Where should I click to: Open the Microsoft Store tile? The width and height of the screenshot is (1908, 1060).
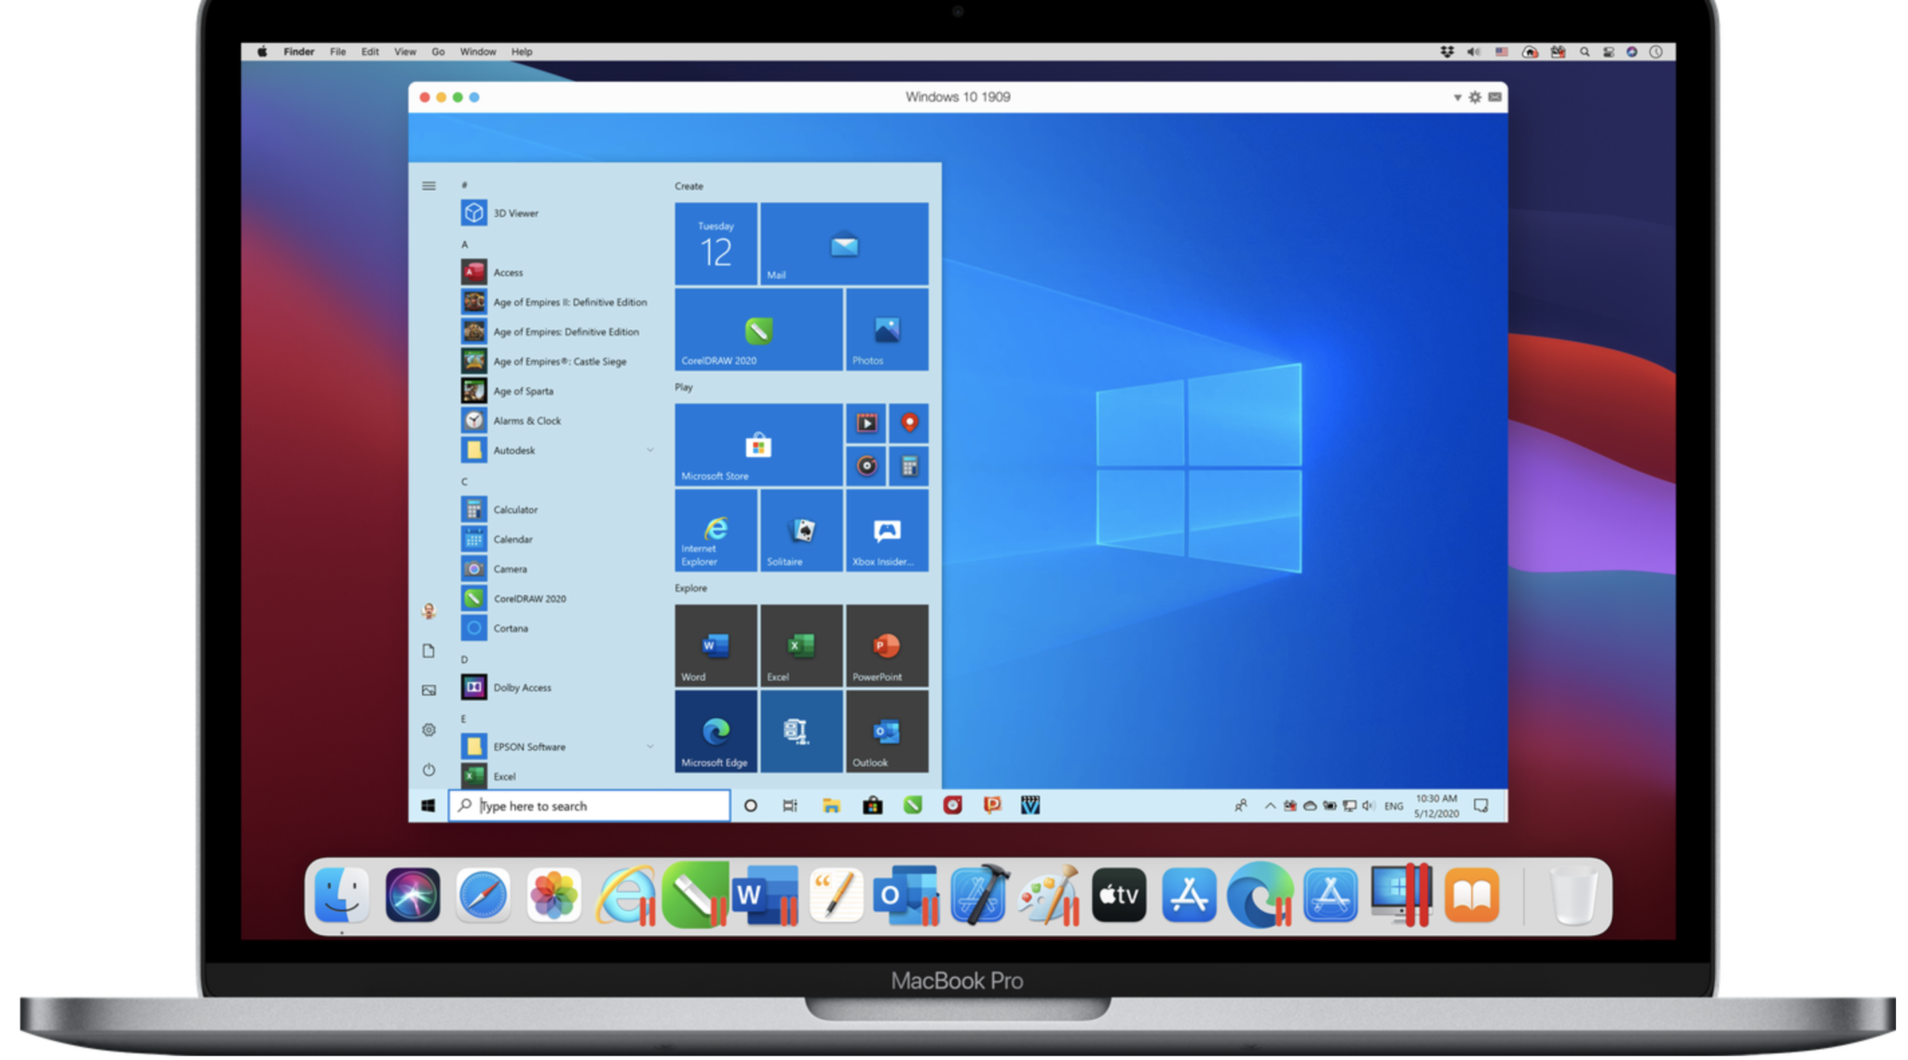tap(758, 445)
